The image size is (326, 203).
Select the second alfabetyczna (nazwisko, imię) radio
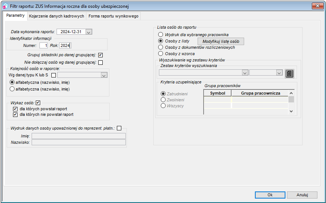pyautogui.click(x=12, y=89)
